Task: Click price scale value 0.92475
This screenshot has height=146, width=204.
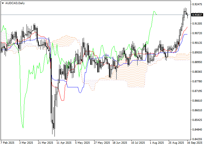Action: click(197, 4)
